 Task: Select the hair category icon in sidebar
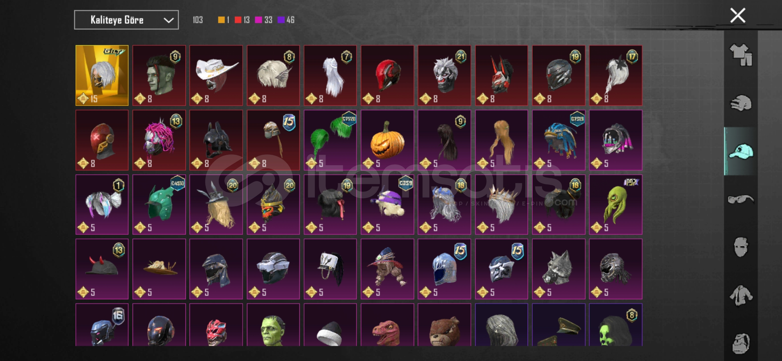click(x=741, y=103)
